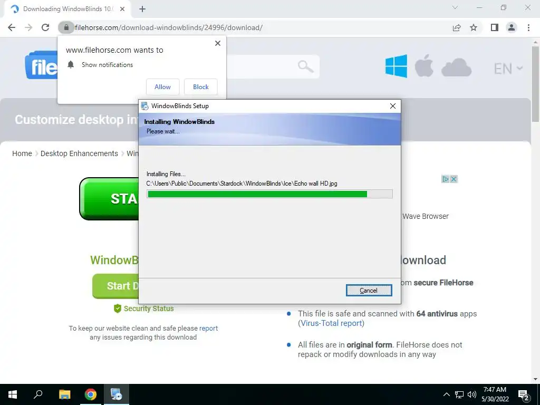This screenshot has width=540, height=405.
Task: Select the Downloading WindowBlinds tab
Action: tap(67, 9)
